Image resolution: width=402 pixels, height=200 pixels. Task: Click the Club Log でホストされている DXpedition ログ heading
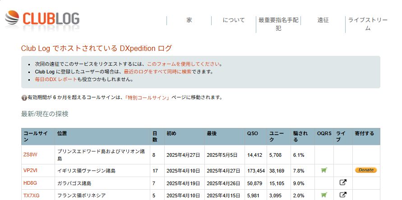(97, 48)
